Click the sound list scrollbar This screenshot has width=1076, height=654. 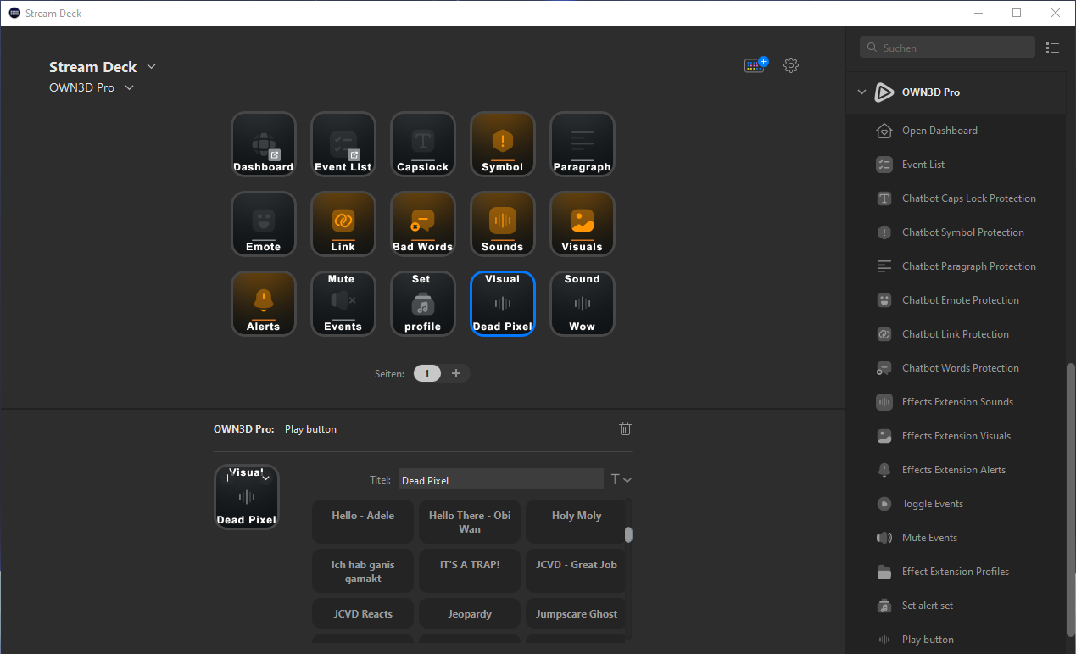(x=628, y=534)
